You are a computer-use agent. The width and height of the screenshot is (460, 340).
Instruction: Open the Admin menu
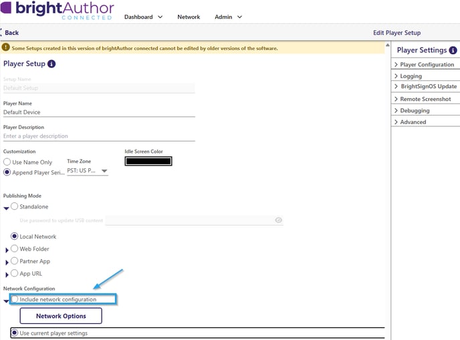pos(228,17)
